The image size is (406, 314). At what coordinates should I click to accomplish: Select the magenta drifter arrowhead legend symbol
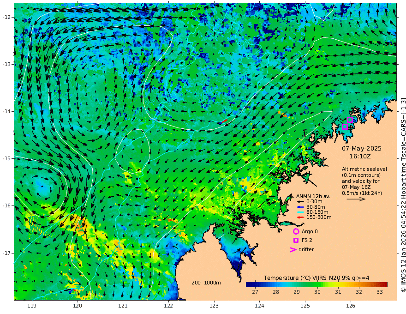(x=293, y=249)
